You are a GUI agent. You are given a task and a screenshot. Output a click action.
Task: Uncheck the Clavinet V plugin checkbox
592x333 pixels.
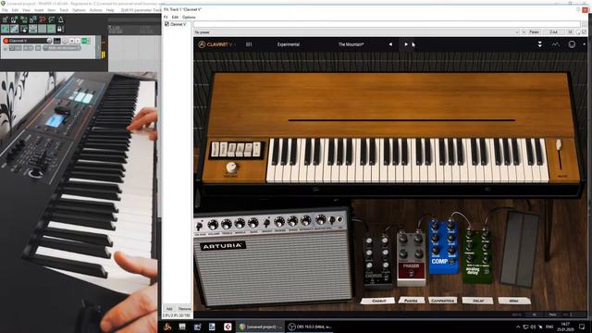166,24
